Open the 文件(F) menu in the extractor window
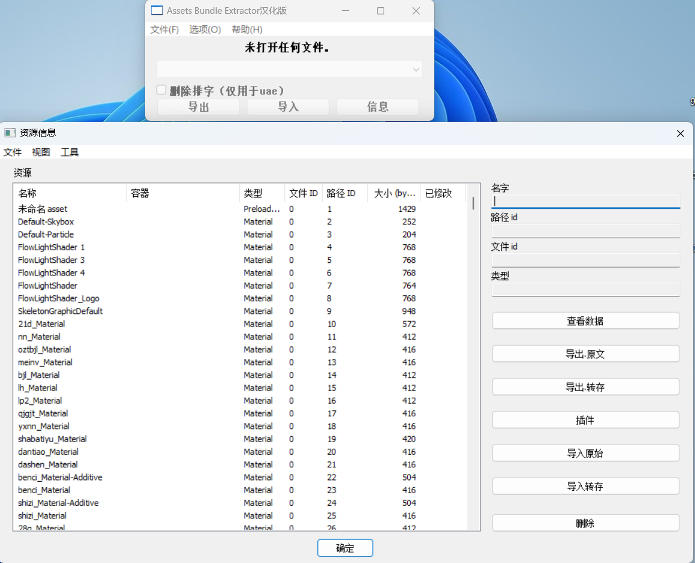695x563 pixels. [x=164, y=29]
